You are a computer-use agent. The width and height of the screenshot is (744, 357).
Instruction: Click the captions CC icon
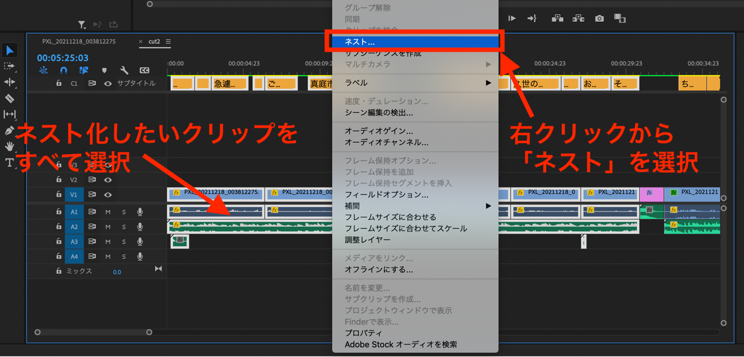(x=143, y=70)
